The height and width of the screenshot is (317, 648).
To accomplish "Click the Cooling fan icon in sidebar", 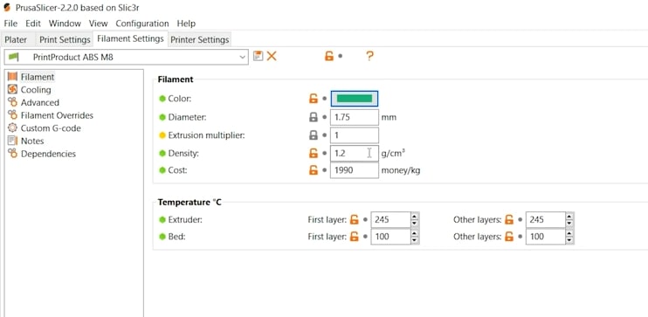I will tap(13, 90).
